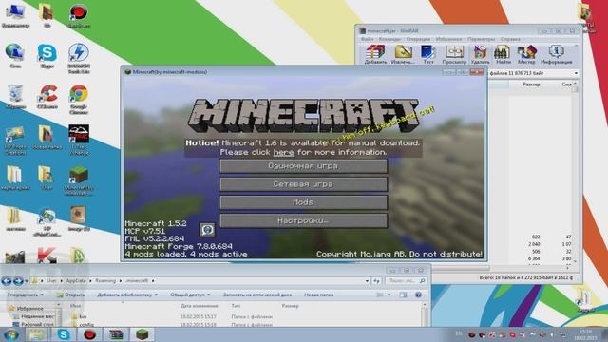Image resolution: width=608 pixels, height=342 pixels.
Task: Select the Recycle Bin desktop icon
Action: 15,97
